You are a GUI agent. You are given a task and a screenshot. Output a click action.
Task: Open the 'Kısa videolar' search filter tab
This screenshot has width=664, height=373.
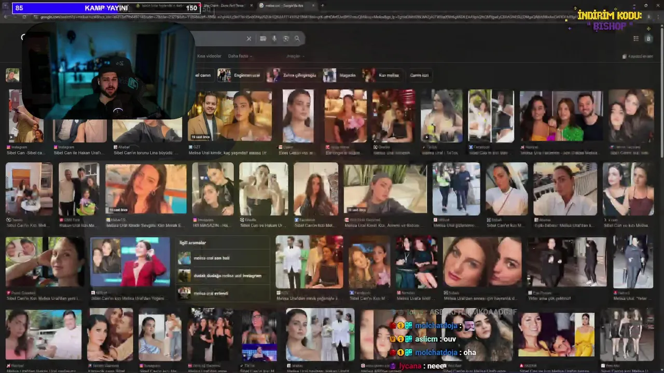tap(209, 56)
